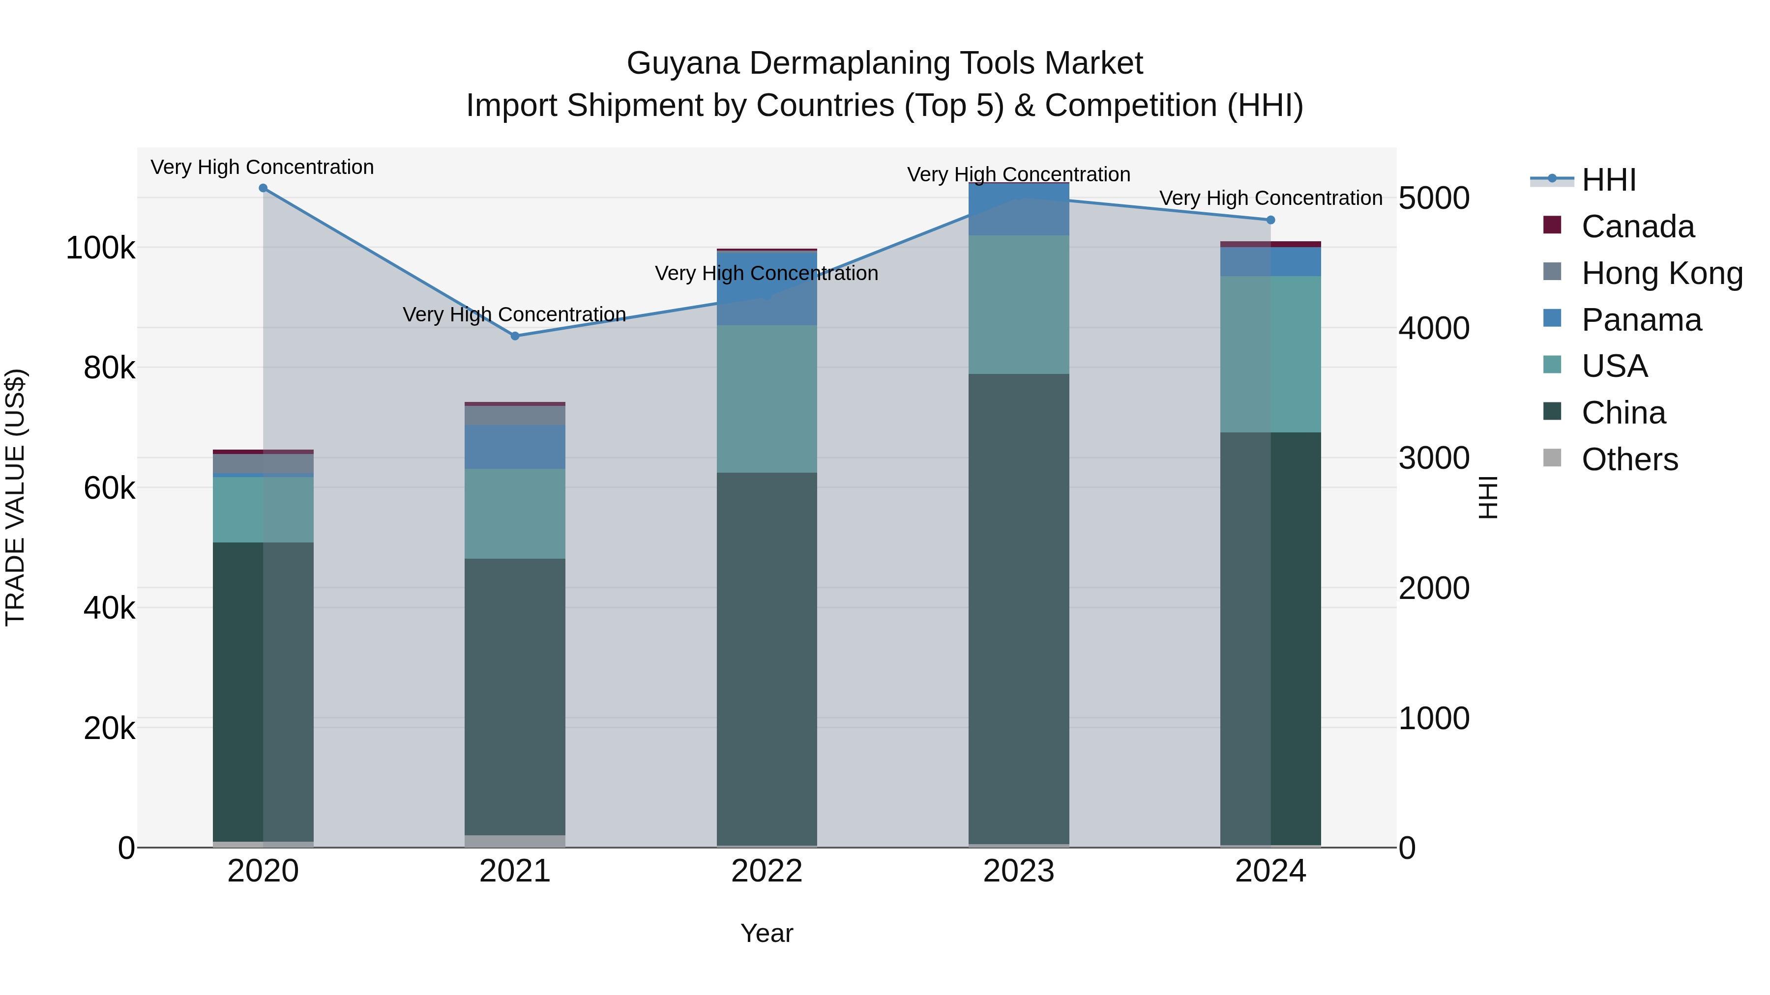The image size is (1770, 995).
Task: Click the Canada segment atop the 2024 bar
Action: pyautogui.click(x=1270, y=245)
